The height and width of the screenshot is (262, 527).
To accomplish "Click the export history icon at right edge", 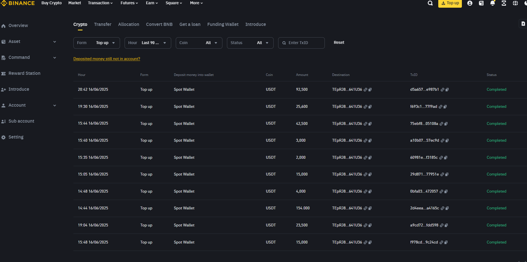I will pos(523,24).
